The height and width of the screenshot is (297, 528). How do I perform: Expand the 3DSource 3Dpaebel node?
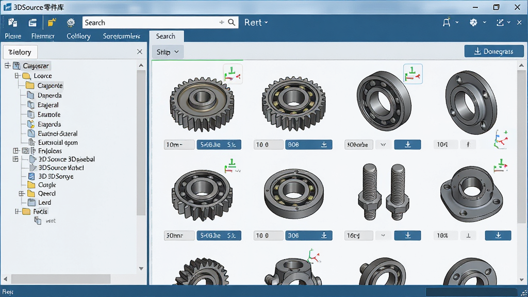[x=15, y=159]
